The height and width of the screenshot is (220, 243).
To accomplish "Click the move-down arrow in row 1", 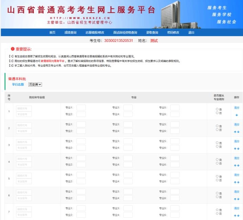I will coord(237,115).
